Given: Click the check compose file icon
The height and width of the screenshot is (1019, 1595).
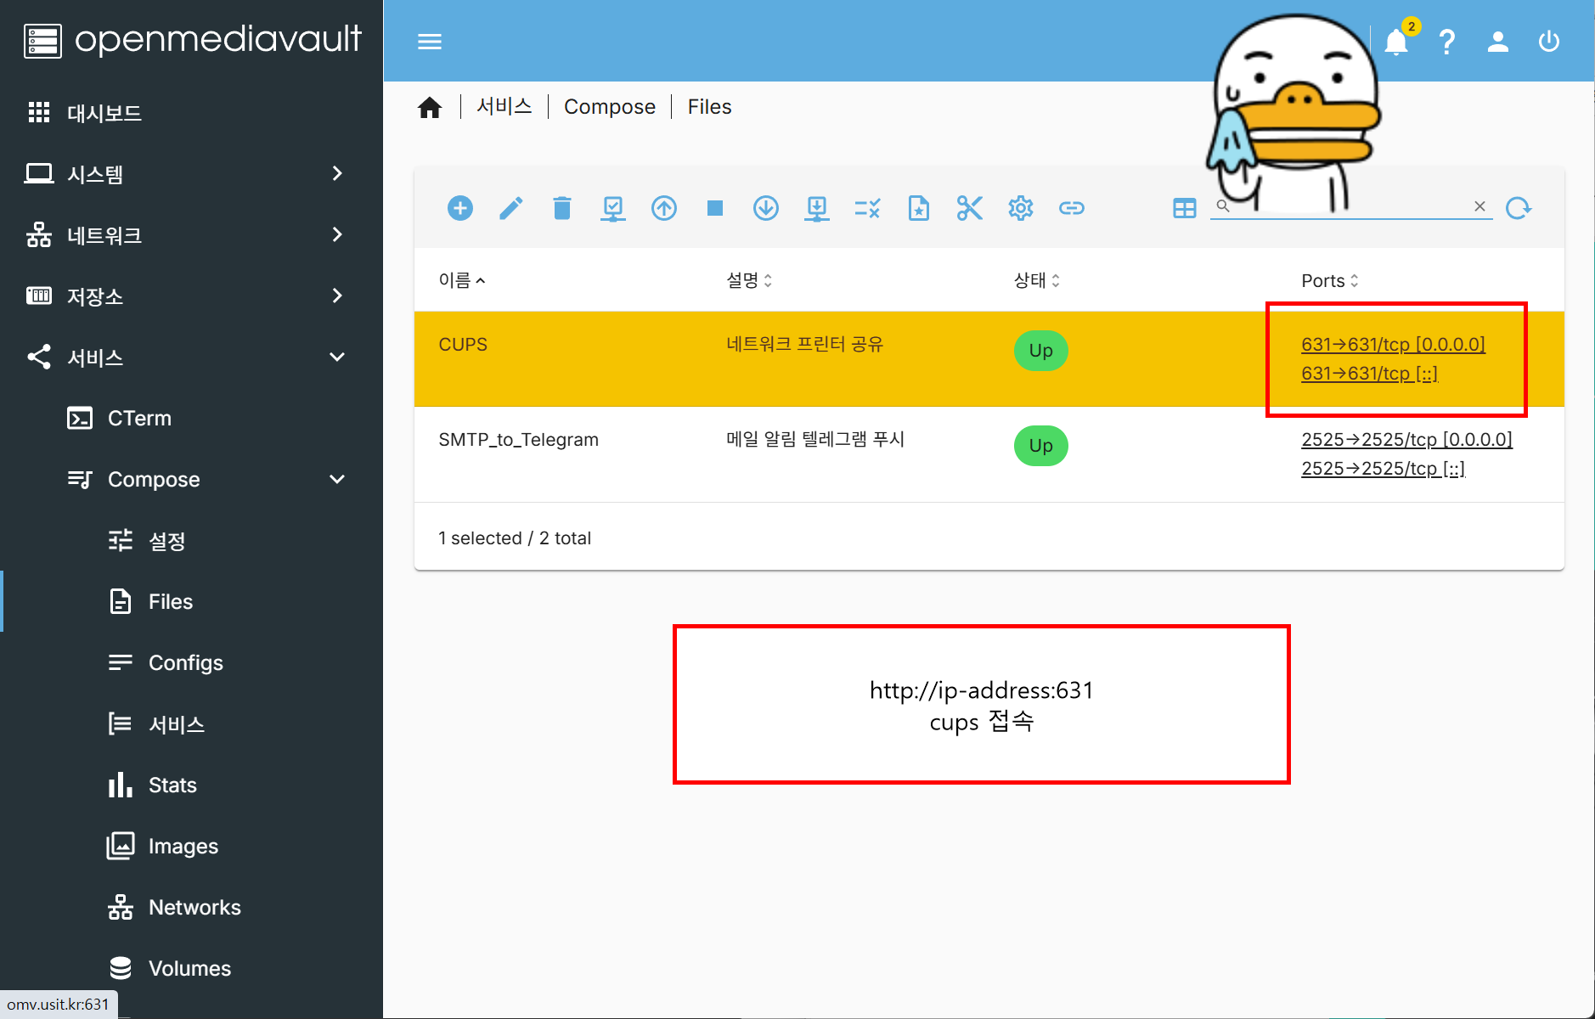Looking at the screenshot, I should point(613,208).
